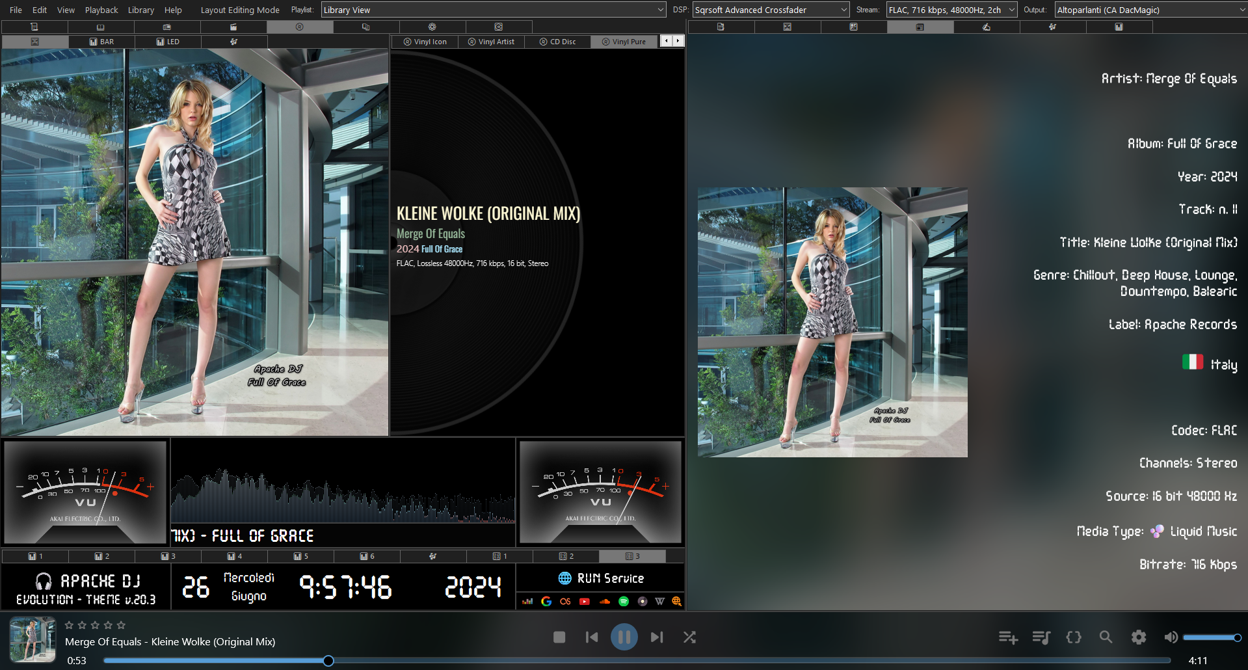Image resolution: width=1248 pixels, height=670 pixels.
Task: Open the Spotify service icon
Action: (x=624, y=601)
